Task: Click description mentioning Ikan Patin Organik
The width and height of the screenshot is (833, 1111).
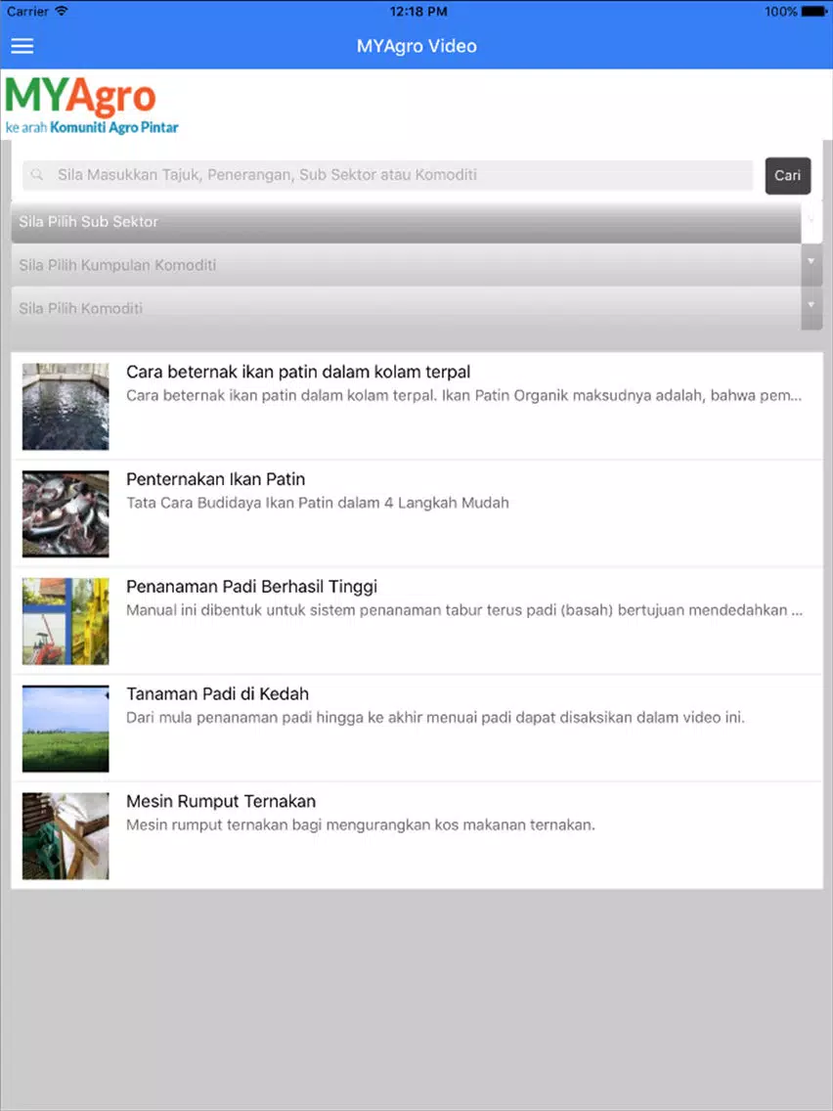Action: pos(464,395)
